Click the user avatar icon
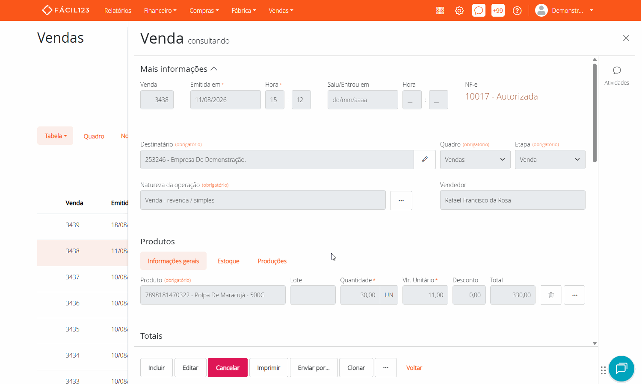This screenshot has height=384, width=642. [x=541, y=11]
